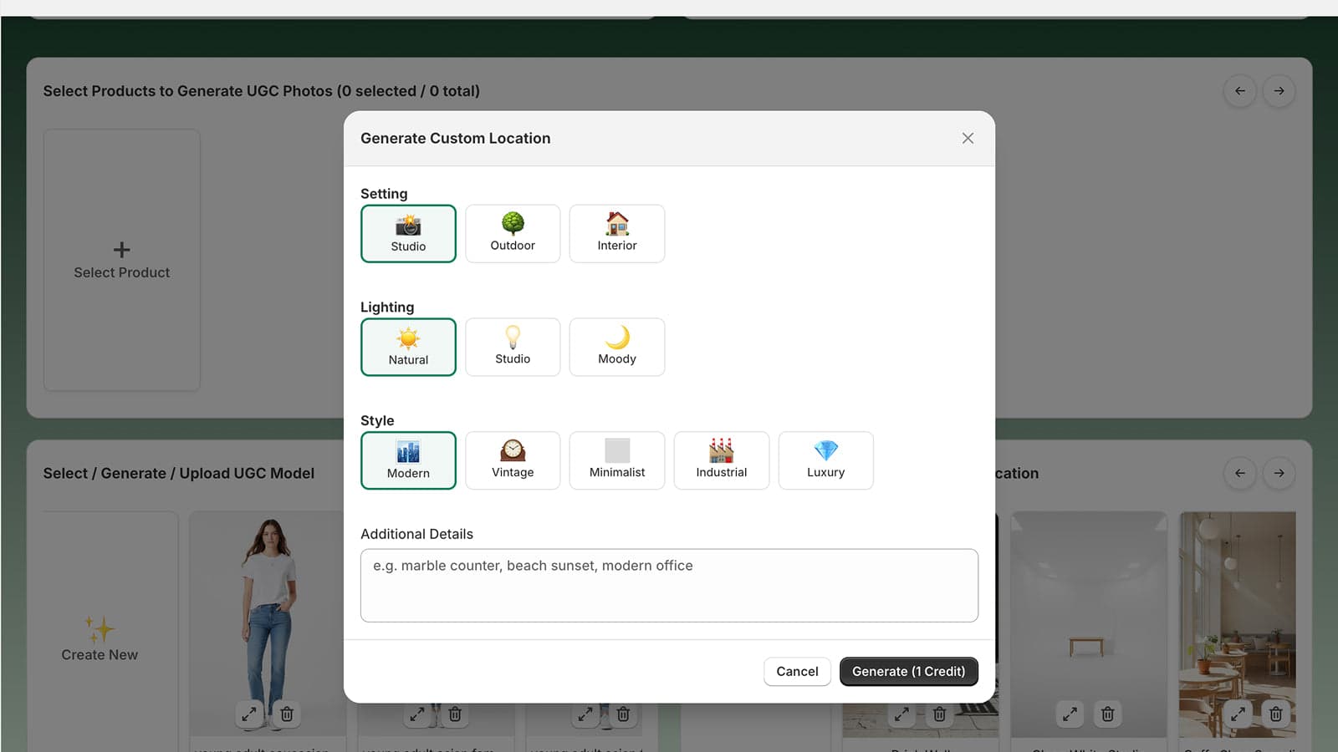This screenshot has width=1338, height=752.
Task: Select Studio lighting with bulb icon
Action: click(x=512, y=347)
